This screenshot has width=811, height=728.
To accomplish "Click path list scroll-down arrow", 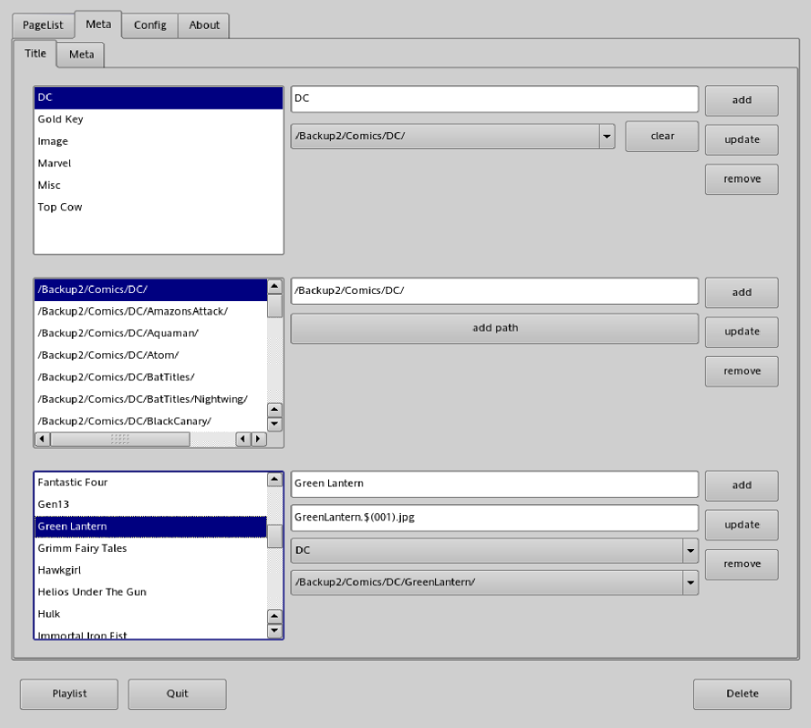I will pyautogui.click(x=274, y=424).
